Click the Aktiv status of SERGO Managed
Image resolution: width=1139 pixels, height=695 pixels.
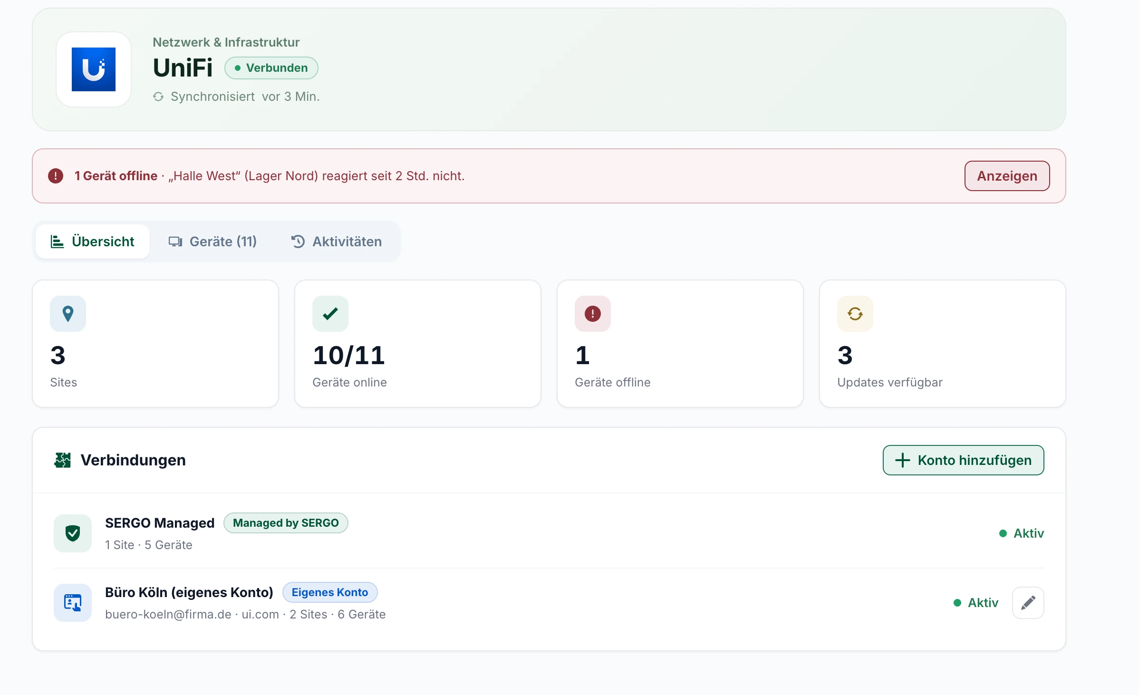click(x=1022, y=533)
